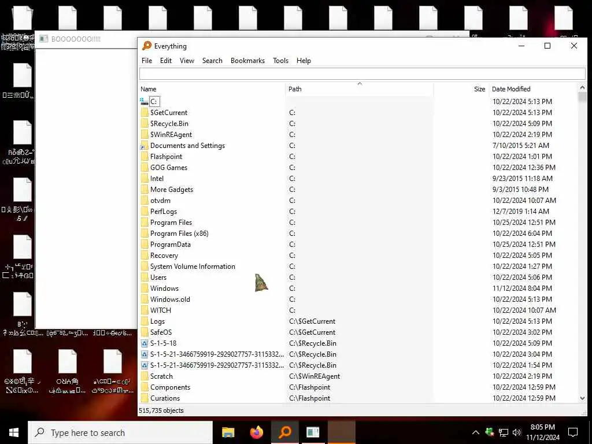Image resolution: width=592 pixels, height=444 pixels.
Task: Open the File menu in Everything
Action: (146, 61)
